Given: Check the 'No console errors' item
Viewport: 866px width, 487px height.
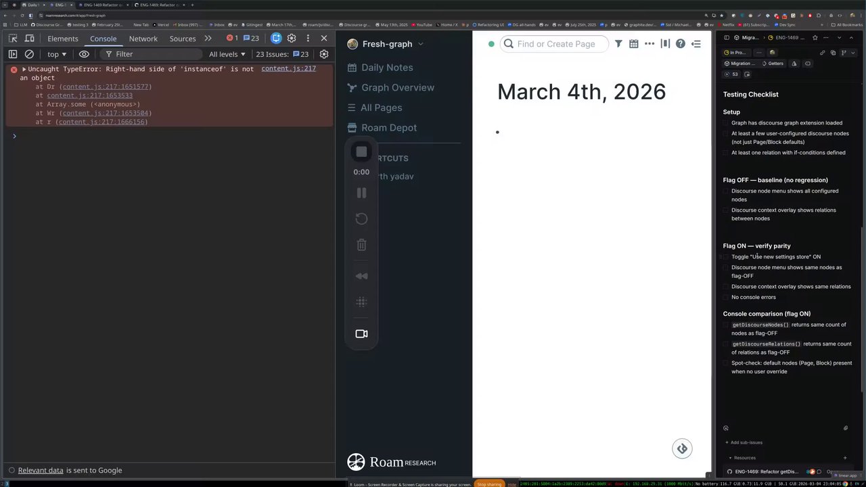Looking at the screenshot, I should click(x=726, y=298).
